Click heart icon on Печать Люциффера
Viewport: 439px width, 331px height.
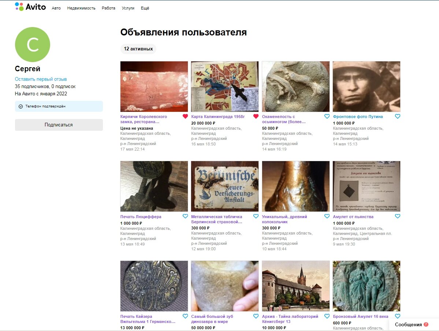pyautogui.click(x=185, y=216)
